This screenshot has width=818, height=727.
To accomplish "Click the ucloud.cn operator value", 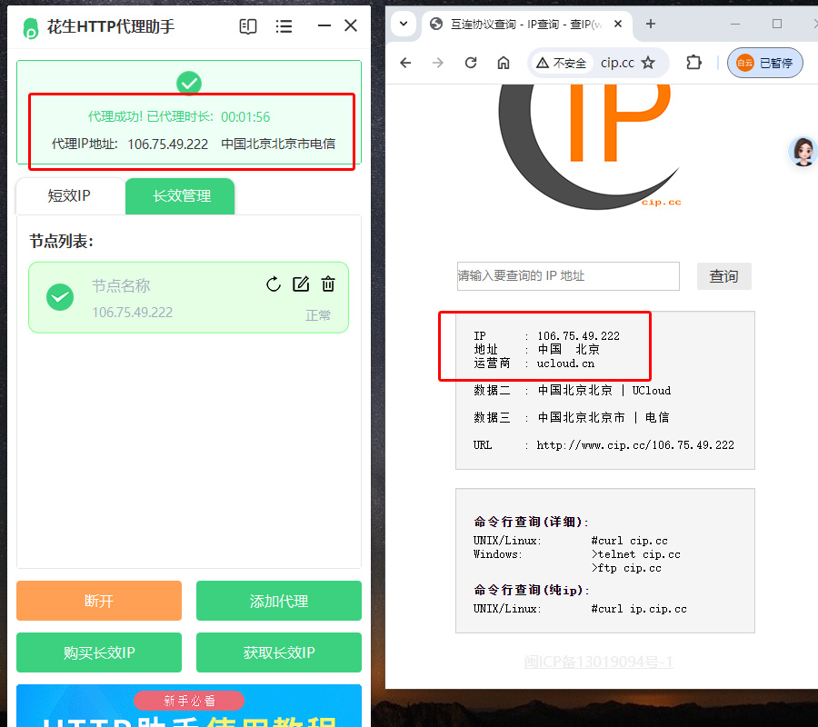I will point(565,363).
